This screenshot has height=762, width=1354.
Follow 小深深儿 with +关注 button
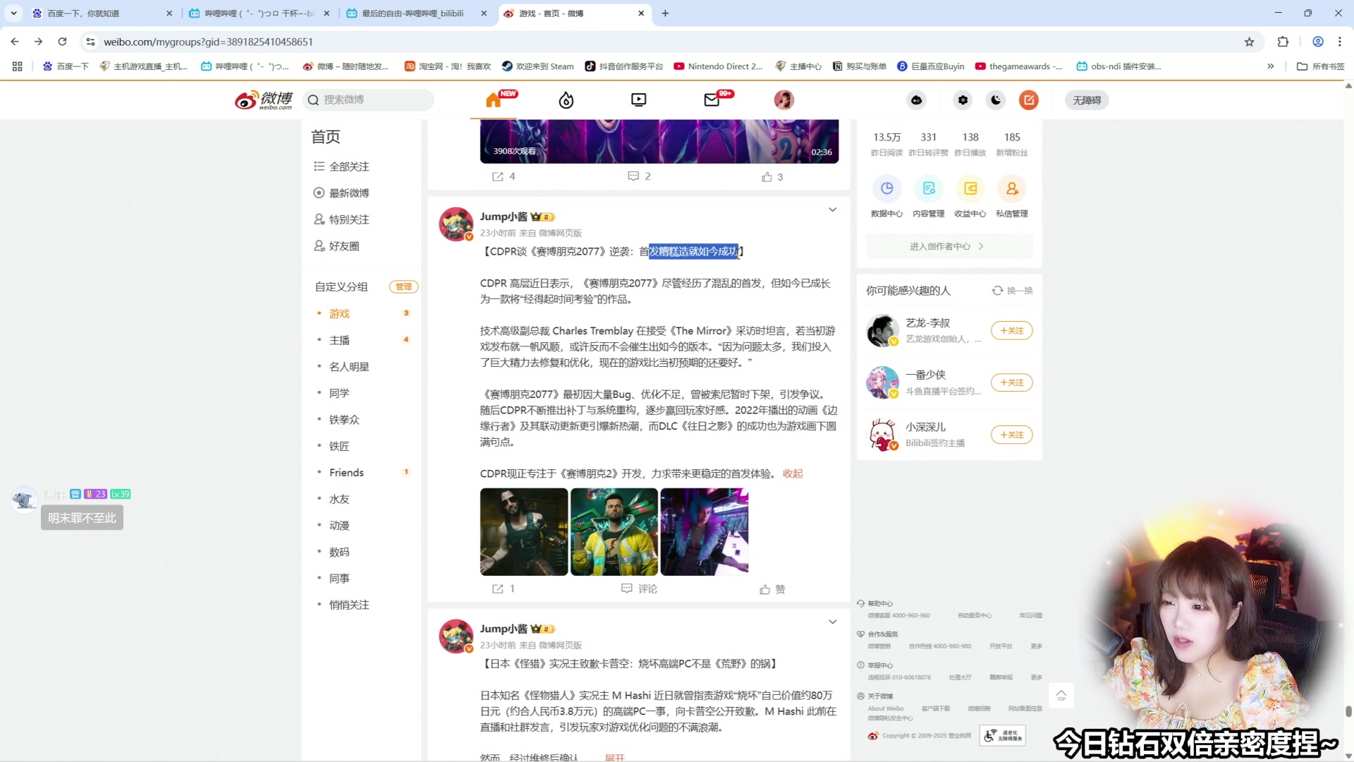[1012, 435]
